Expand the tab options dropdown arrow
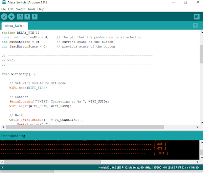Image resolution: width=203 pixels, height=173 pixels. click(195, 25)
